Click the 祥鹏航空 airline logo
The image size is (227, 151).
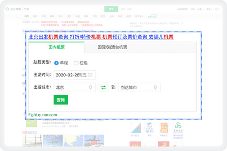[164, 128]
